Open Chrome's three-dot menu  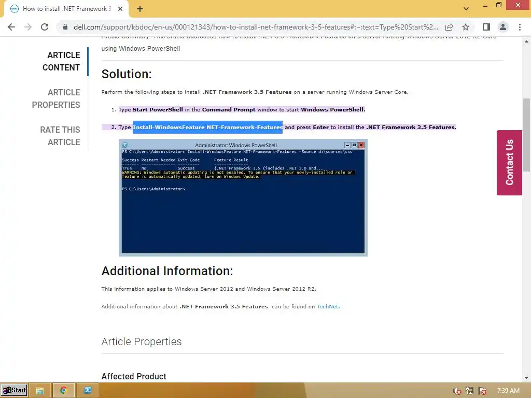tap(520, 27)
